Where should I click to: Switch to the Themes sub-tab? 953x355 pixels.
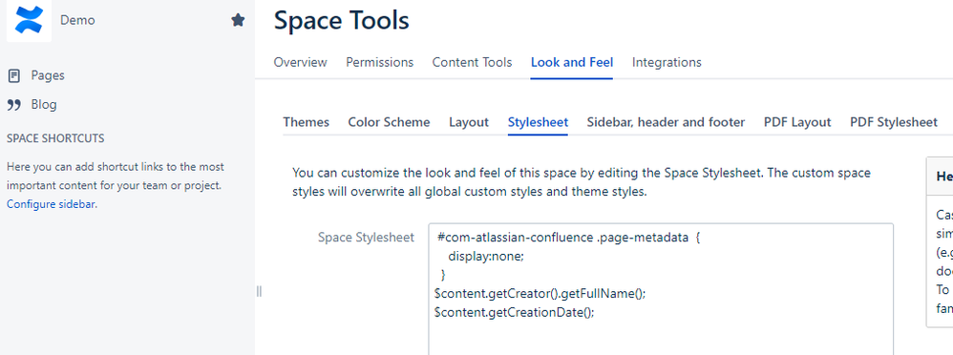(307, 122)
